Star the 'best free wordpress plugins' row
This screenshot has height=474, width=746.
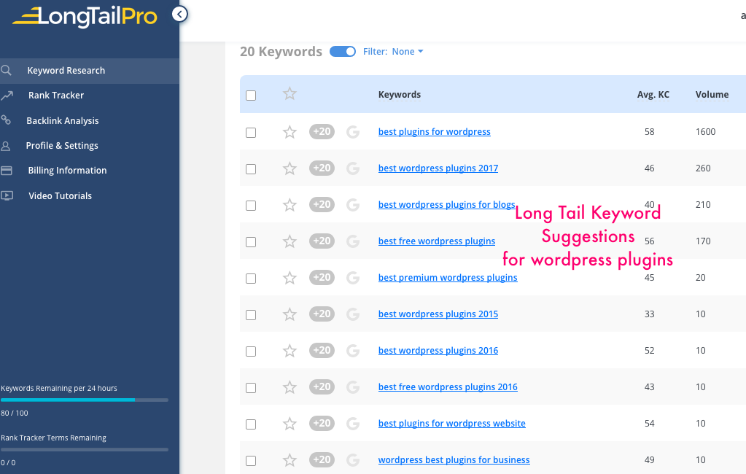click(290, 242)
